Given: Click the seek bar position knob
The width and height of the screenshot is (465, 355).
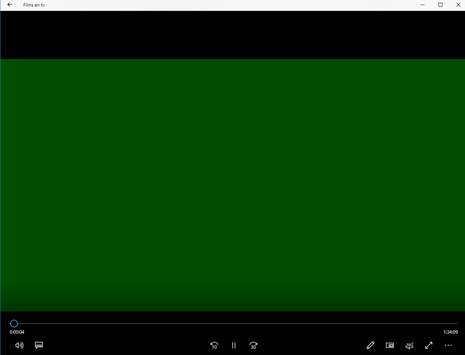Looking at the screenshot, I should click(14, 323).
